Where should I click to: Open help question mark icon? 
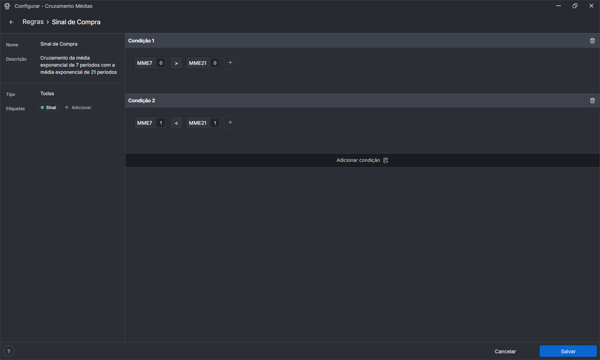pyautogui.click(x=9, y=351)
